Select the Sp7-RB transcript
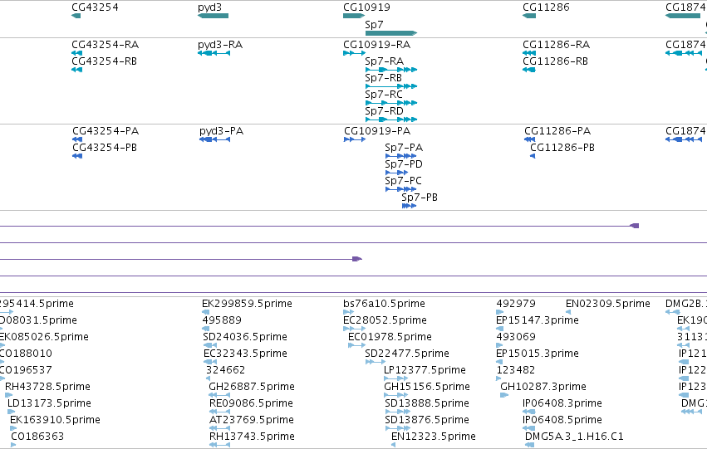Screen dimensions: 707x449 383,78
